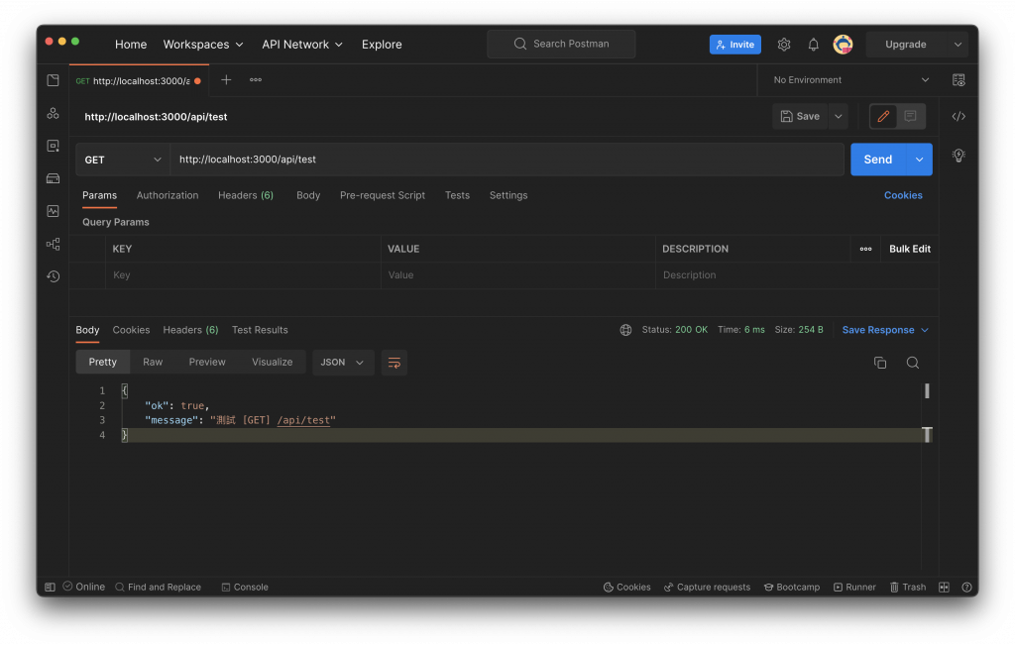Open the settings gear icon
This screenshot has width=1015, height=645.
coord(784,44)
